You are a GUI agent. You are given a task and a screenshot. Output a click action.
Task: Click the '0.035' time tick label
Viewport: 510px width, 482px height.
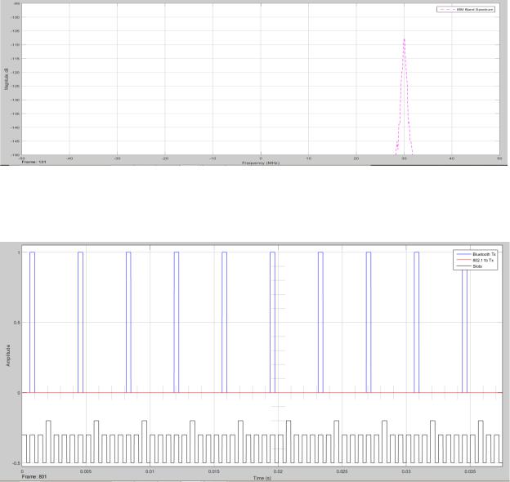(x=470, y=471)
